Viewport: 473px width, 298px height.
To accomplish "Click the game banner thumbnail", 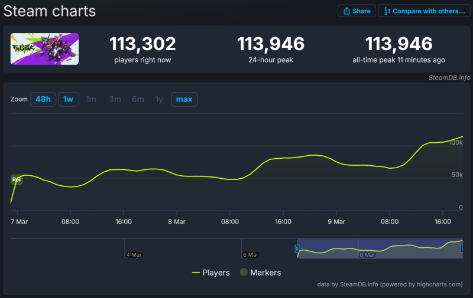I will (x=45, y=49).
